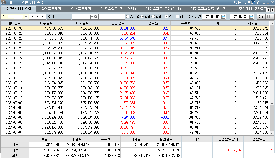Select the 2021/07/30 row date
The image size is (275, 158).
pyautogui.click(x=14, y=28)
